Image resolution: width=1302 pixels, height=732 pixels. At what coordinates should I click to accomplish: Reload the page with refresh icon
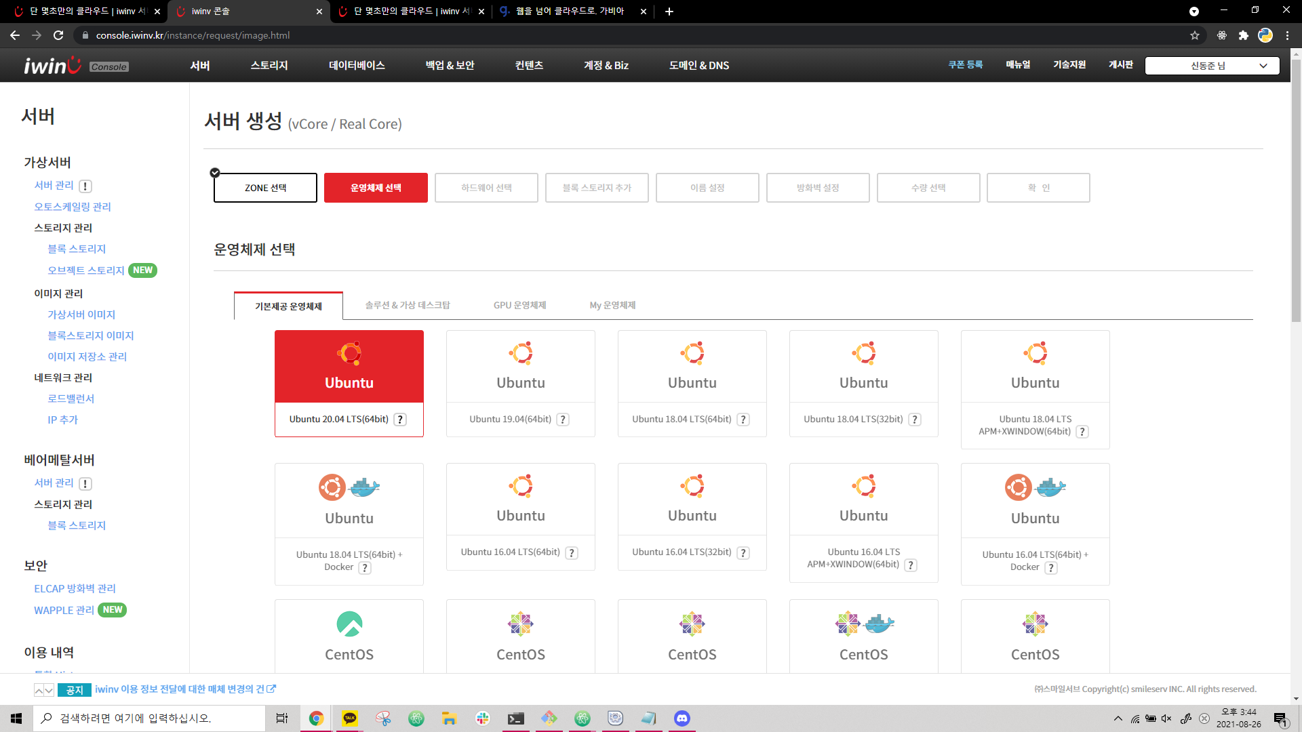58,35
